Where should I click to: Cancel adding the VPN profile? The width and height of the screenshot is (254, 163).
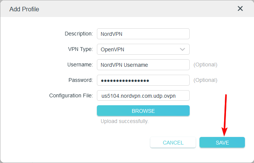tap(173, 143)
